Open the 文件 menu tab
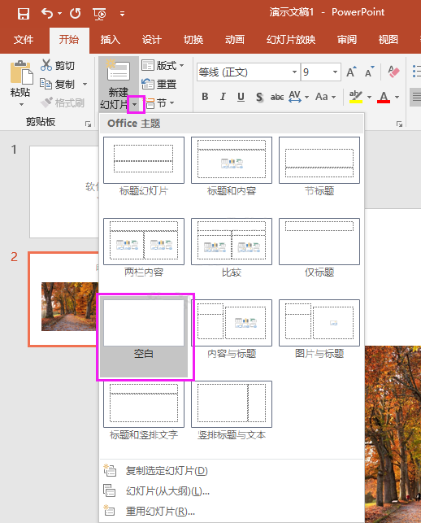Image resolution: width=421 pixels, height=523 pixels. [x=24, y=40]
